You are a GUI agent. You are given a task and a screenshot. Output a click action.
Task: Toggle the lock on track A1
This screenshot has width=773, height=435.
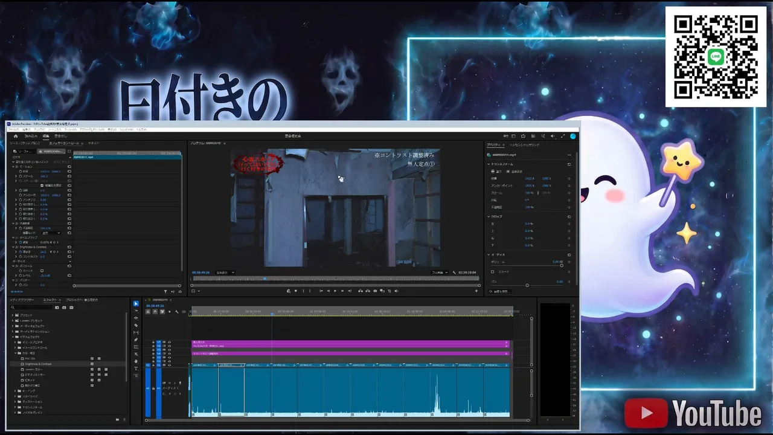tap(153, 388)
